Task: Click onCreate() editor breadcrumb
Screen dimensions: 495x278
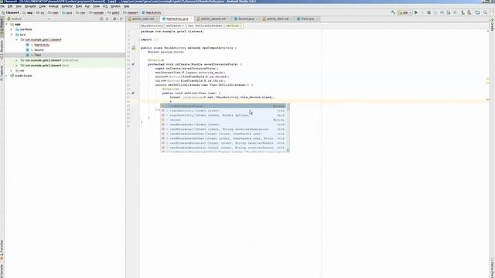Action: (x=175, y=25)
